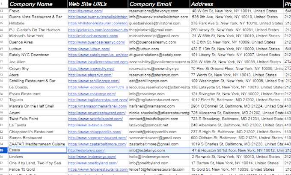Image resolution: width=291 pixels, height=175 pixels.
Task: Select the Hillstone company name cell
Action: (38, 23)
